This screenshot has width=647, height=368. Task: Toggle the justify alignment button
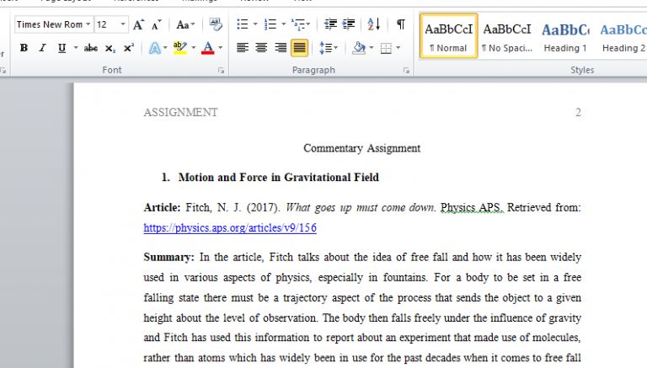pos(299,48)
